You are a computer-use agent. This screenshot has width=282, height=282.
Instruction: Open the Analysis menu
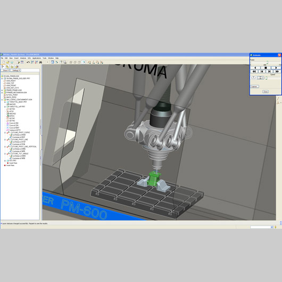pos(23,58)
